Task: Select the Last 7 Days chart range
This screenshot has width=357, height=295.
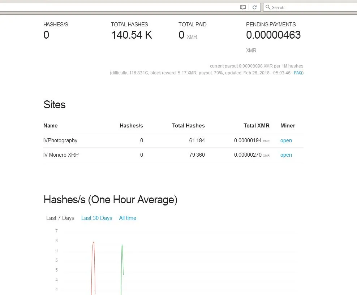Action: click(x=60, y=218)
